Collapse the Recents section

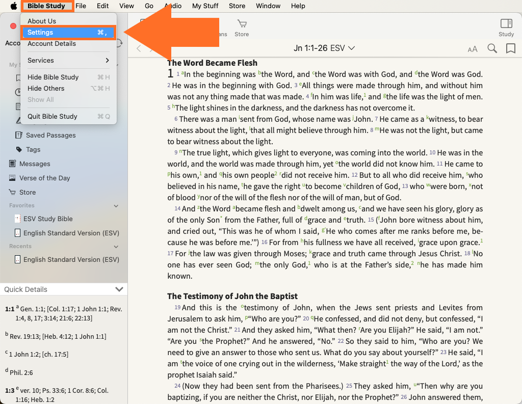[116, 247]
